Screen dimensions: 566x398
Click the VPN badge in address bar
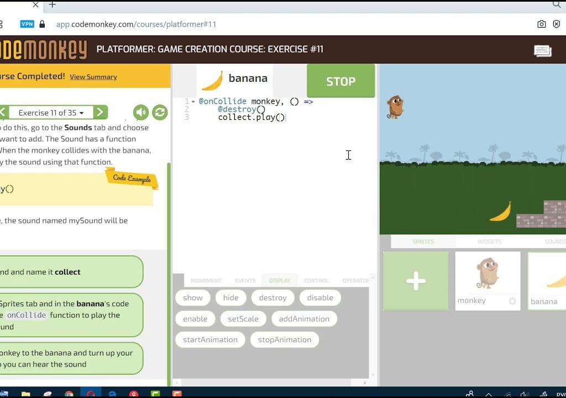point(27,24)
